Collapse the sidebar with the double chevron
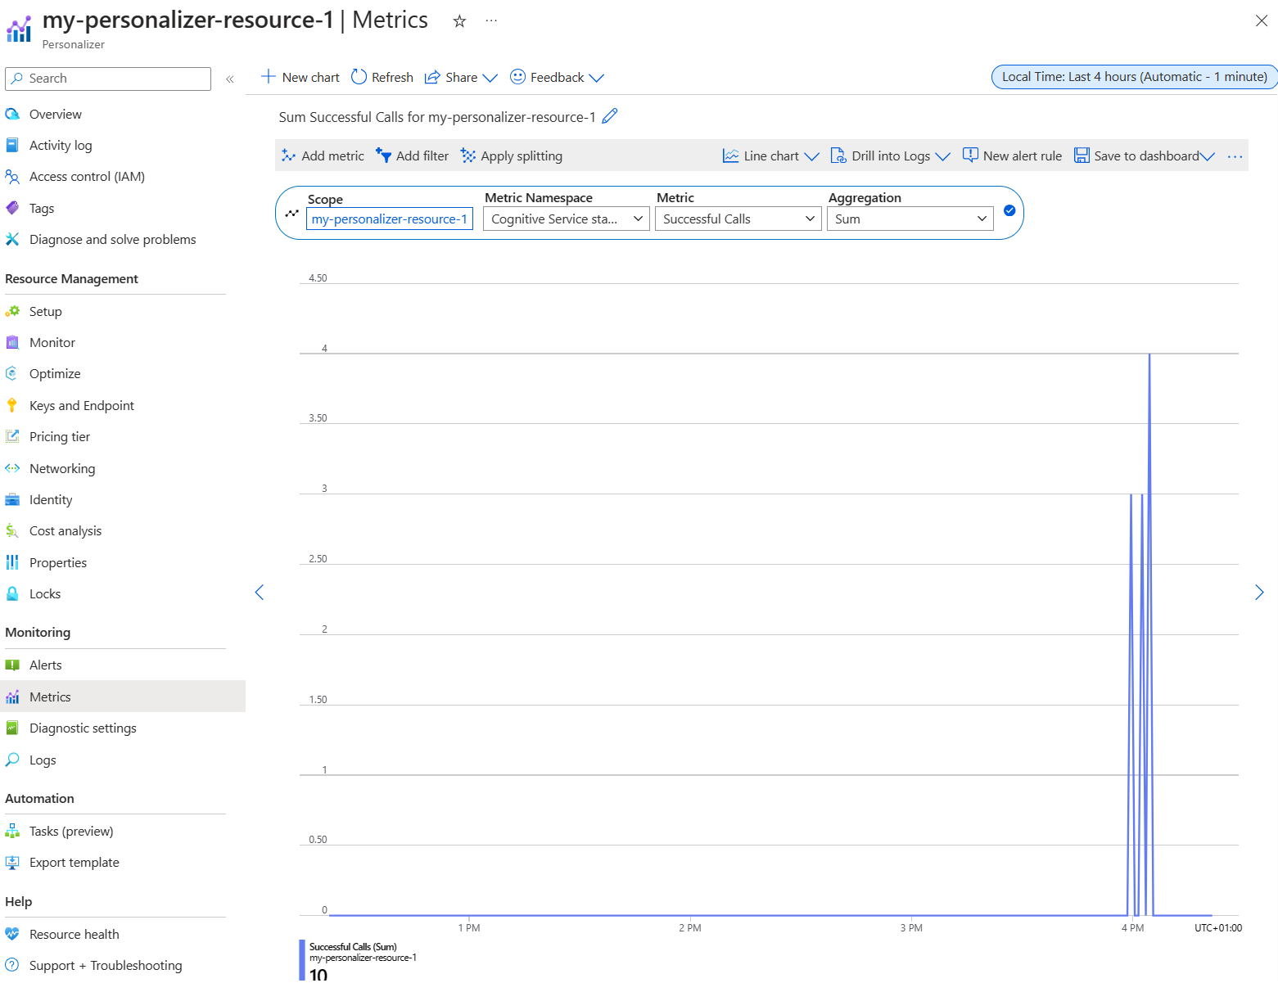Image resolution: width=1278 pixels, height=983 pixels. [230, 79]
